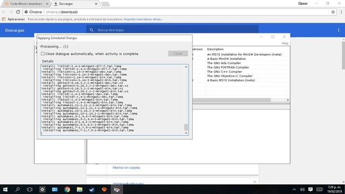345x194 pixels.
Task: Open the Mail app on taskbar
Action: [54, 189]
